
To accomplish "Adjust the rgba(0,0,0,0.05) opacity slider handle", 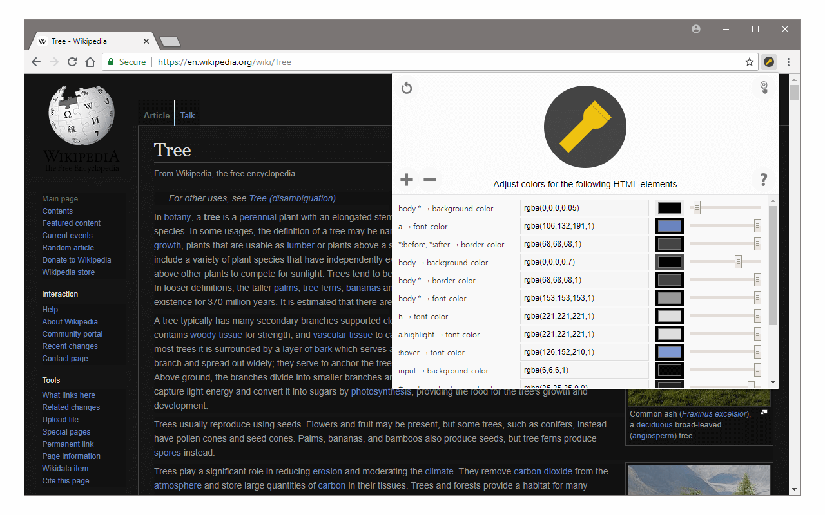I will pos(697,207).
